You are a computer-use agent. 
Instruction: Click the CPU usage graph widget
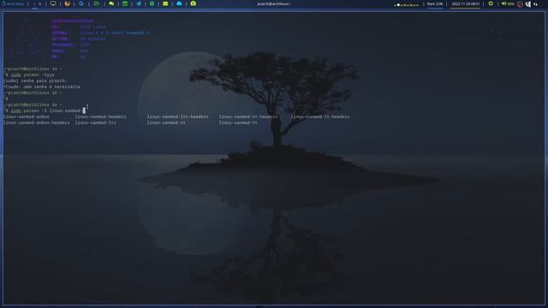tap(406, 4)
